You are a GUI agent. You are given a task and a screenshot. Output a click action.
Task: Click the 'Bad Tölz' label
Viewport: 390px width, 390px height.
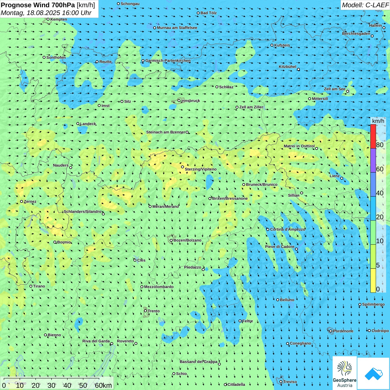coord(209,13)
